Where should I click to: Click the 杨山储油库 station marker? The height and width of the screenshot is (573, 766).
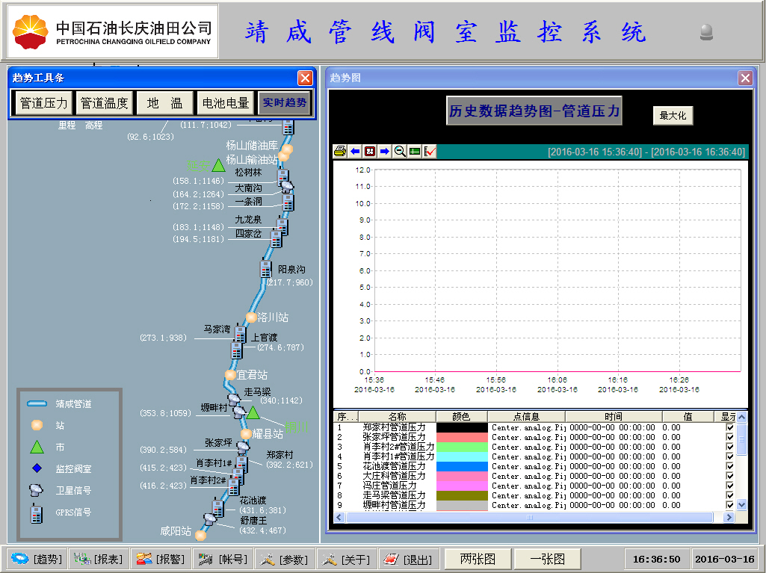[287, 149]
